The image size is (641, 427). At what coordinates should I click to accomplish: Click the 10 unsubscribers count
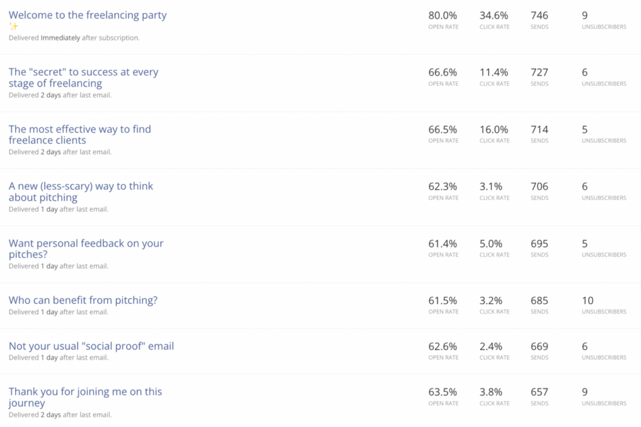tap(588, 301)
